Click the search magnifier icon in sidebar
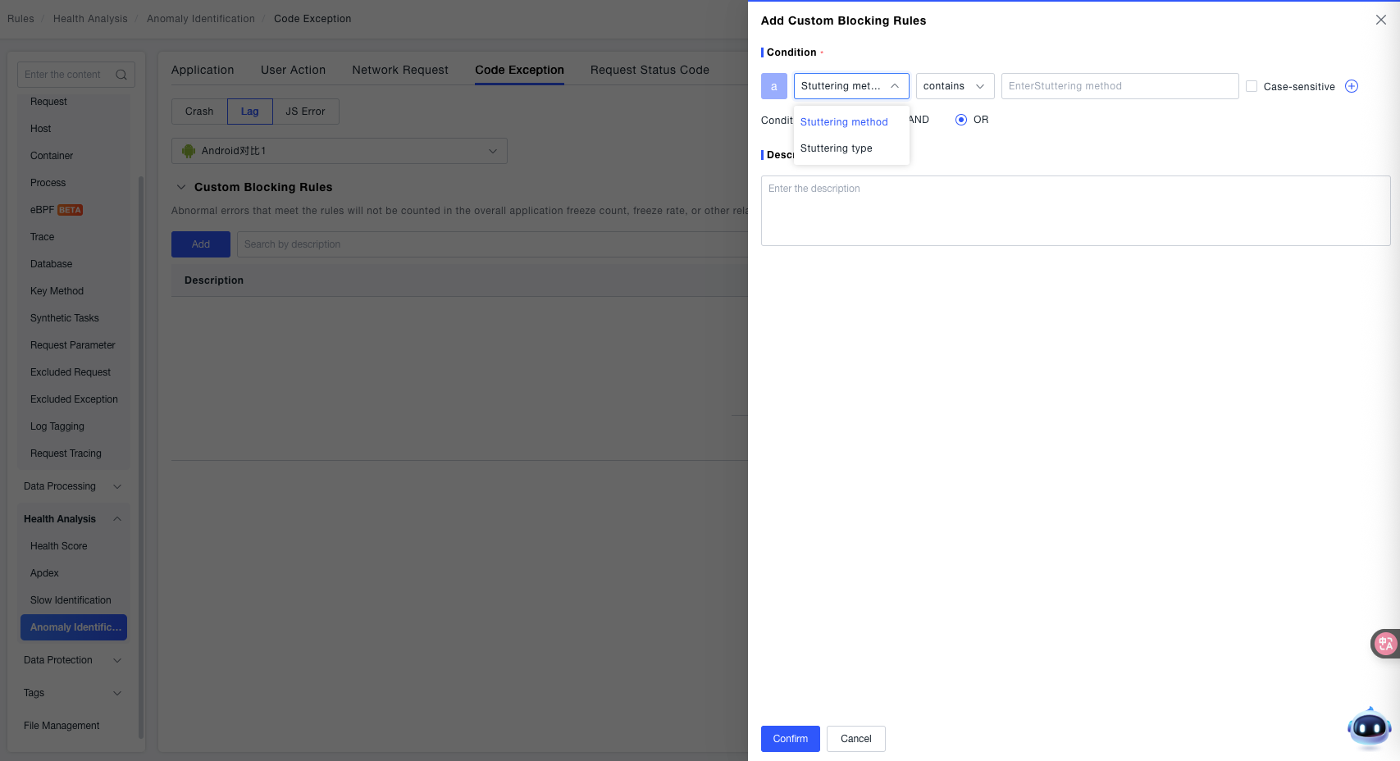The image size is (1400, 761). [x=121, y=75]
